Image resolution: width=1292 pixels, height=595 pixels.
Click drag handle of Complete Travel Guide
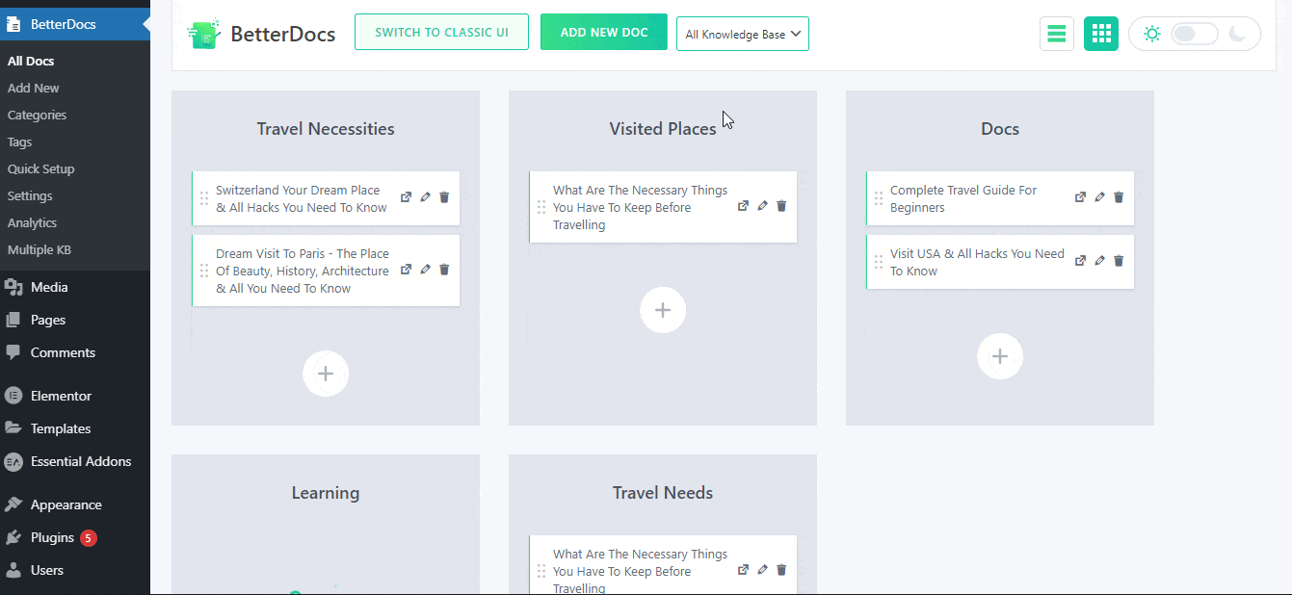point(879,198)
